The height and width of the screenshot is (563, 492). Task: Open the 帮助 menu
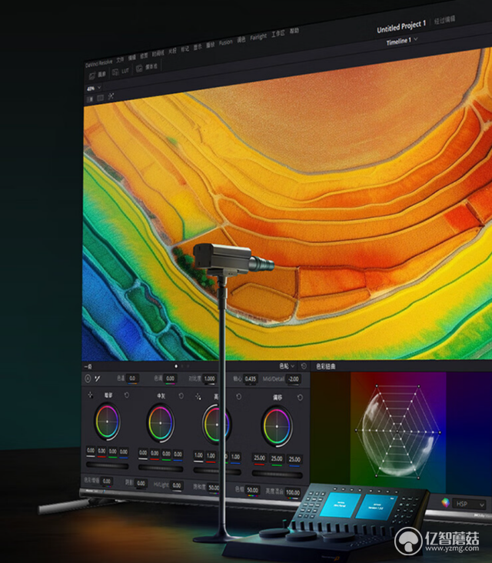pyautogui.click(x=294, y=31)
